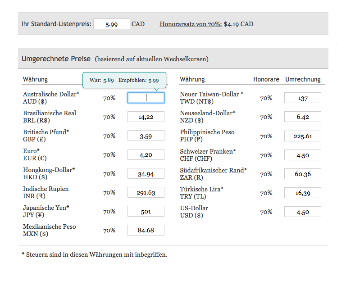Click the Umrechnung column header
This screenshot has height=281, width=337.
303,79
